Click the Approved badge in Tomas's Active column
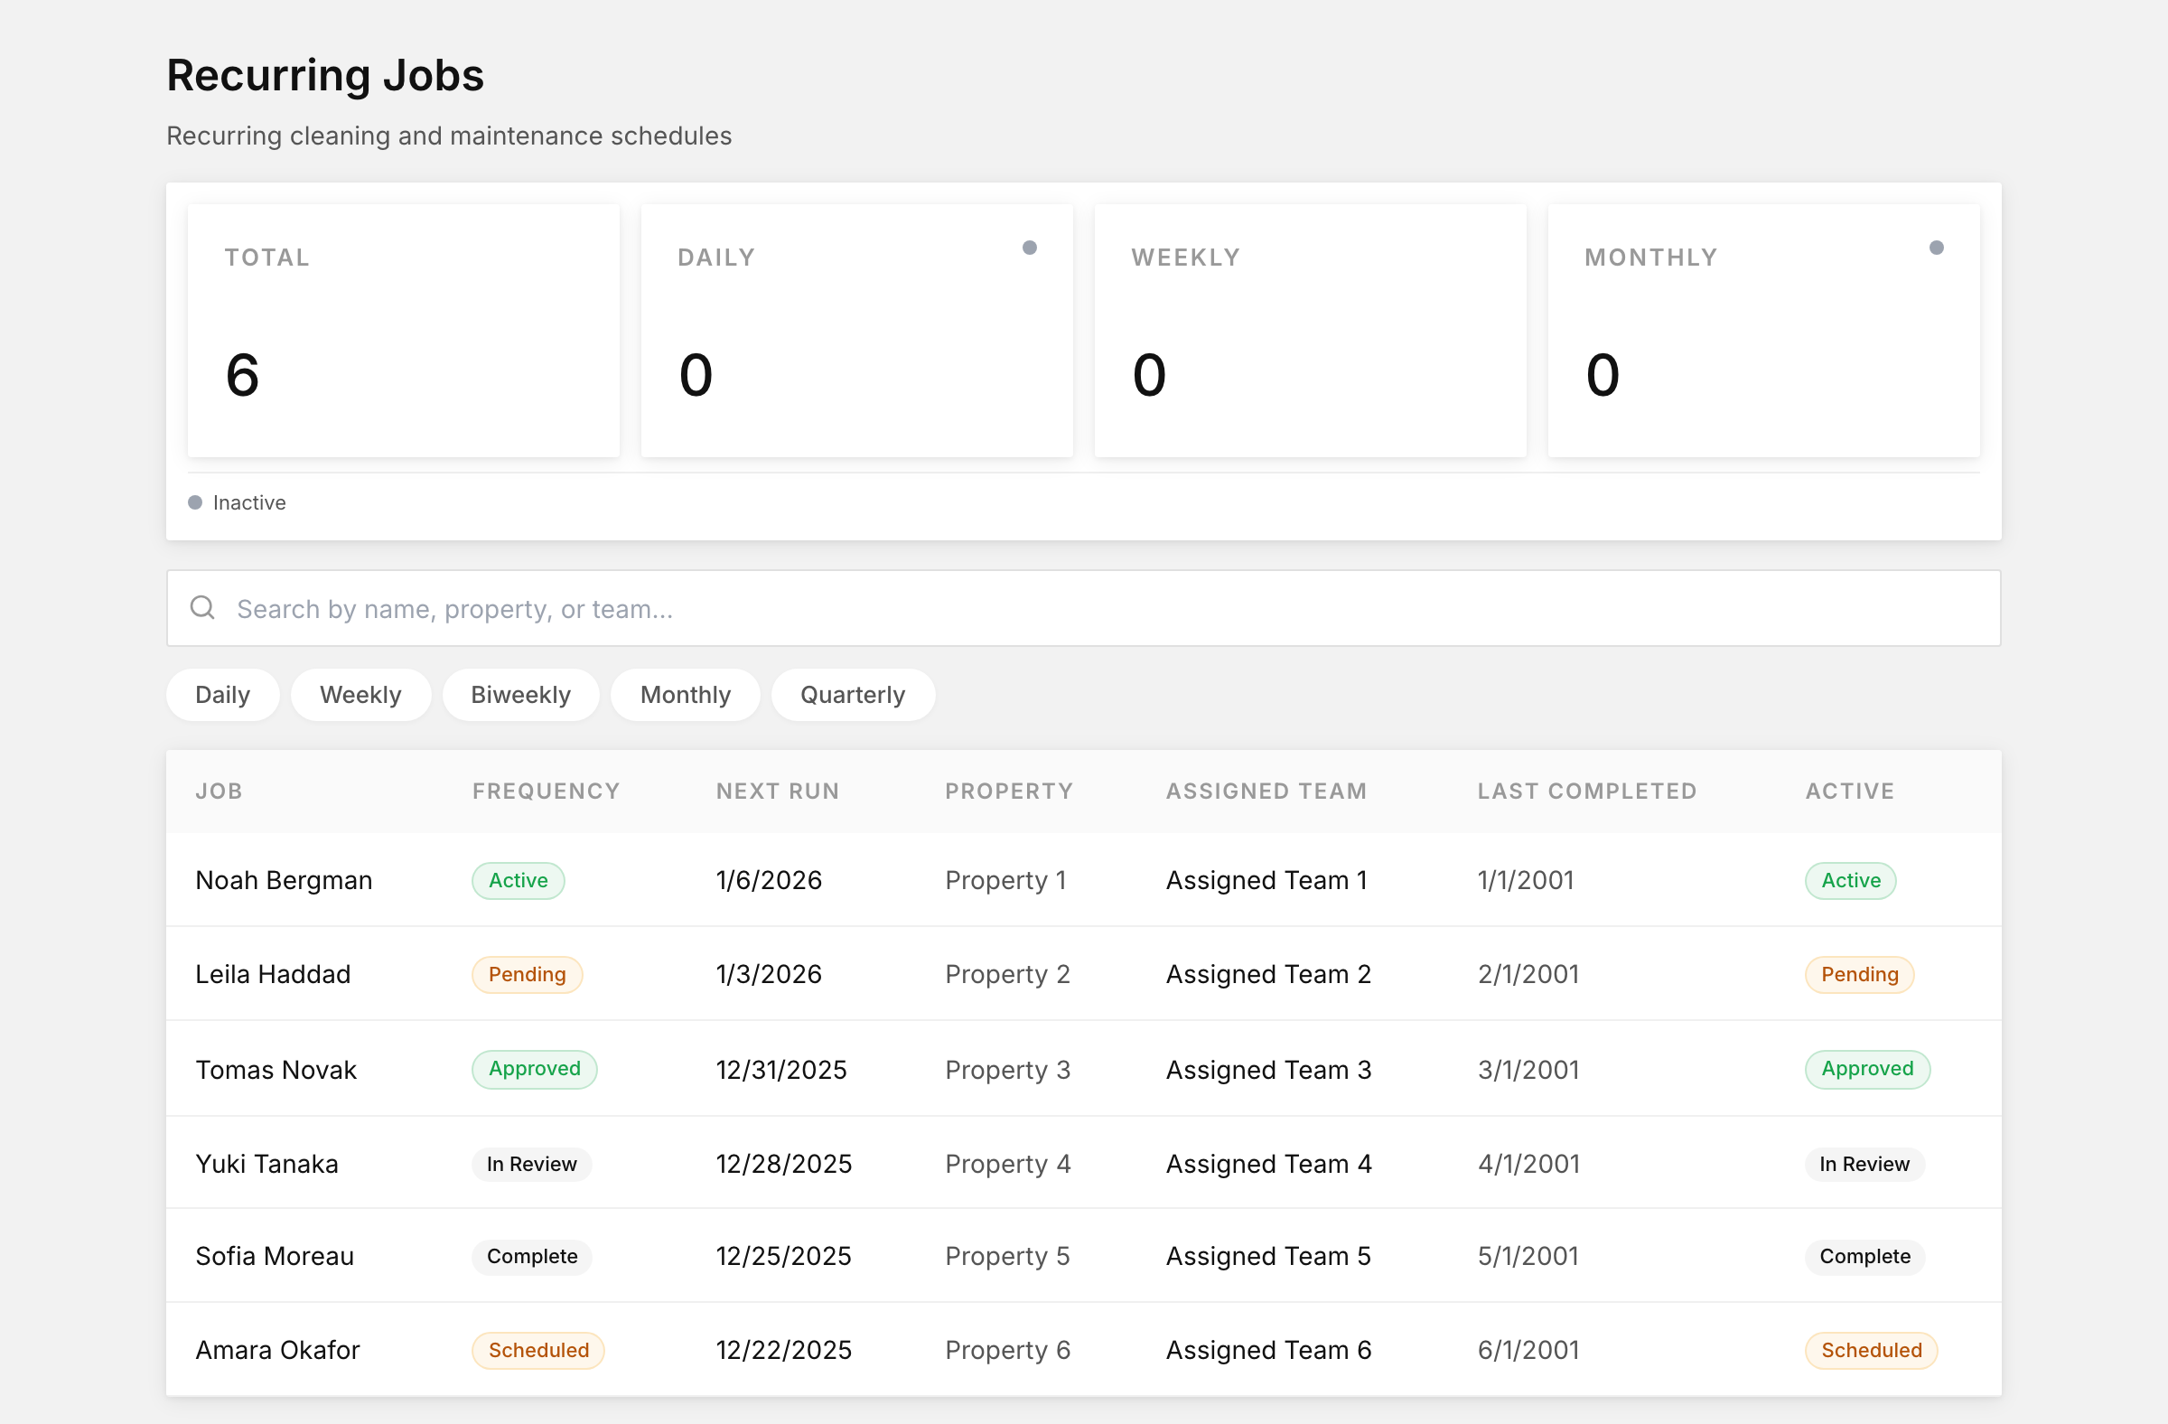 [x=1867, y=1069]
